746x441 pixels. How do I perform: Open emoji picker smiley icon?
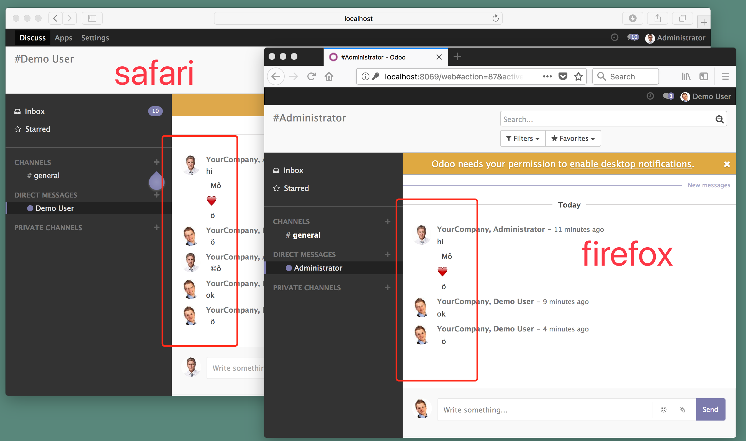click(663, 409)
